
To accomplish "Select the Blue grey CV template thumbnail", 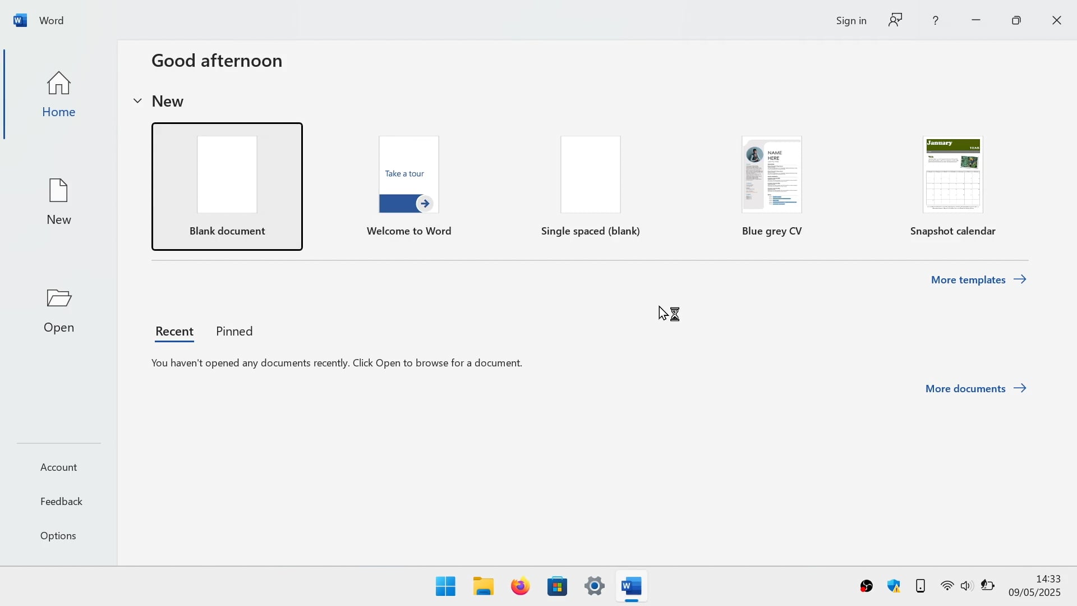I will 772,175.
